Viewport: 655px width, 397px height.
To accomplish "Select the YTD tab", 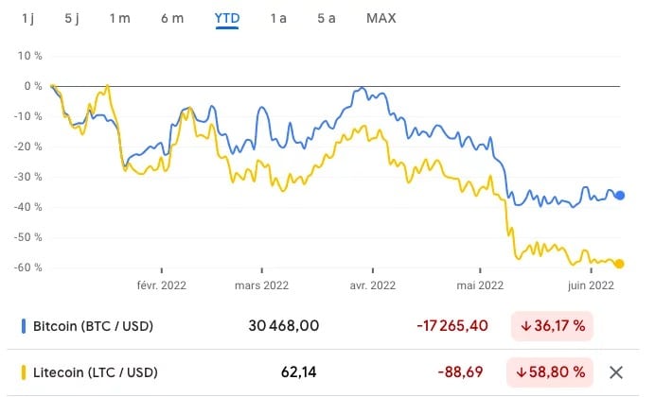I will 227,19.
